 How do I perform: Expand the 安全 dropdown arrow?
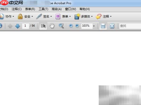(32, 17)
